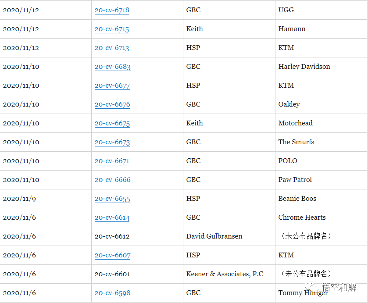This screenshot has height=303, width=368.
Task: Click KTM in the 20-cv-6713 row
Action: click(x=286, y=48)
